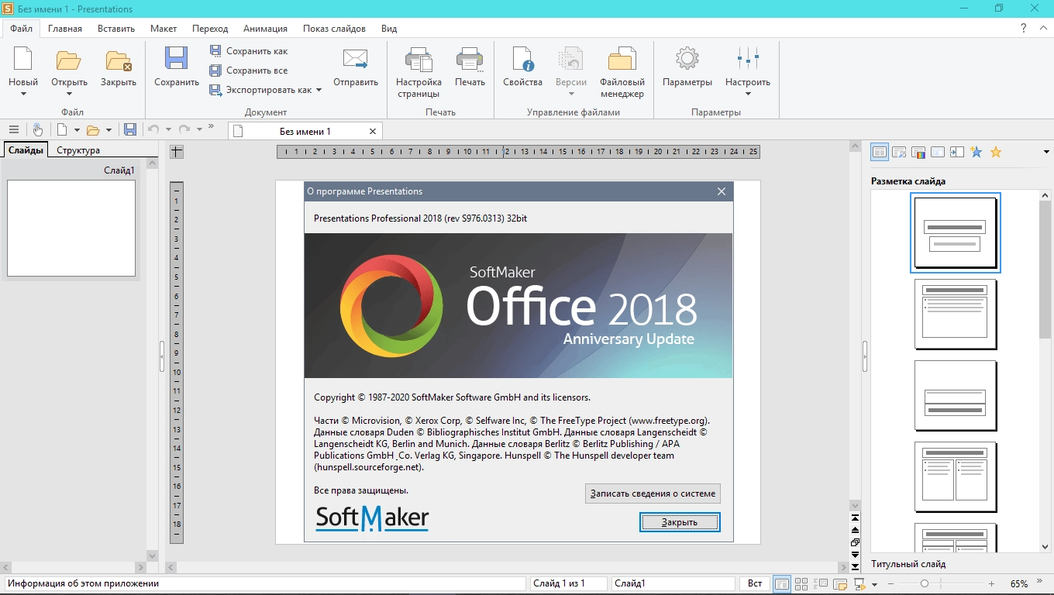The image size is (1054, 595).
Task: Close the Без имени 1 document tab
Action: pos(373,131)
